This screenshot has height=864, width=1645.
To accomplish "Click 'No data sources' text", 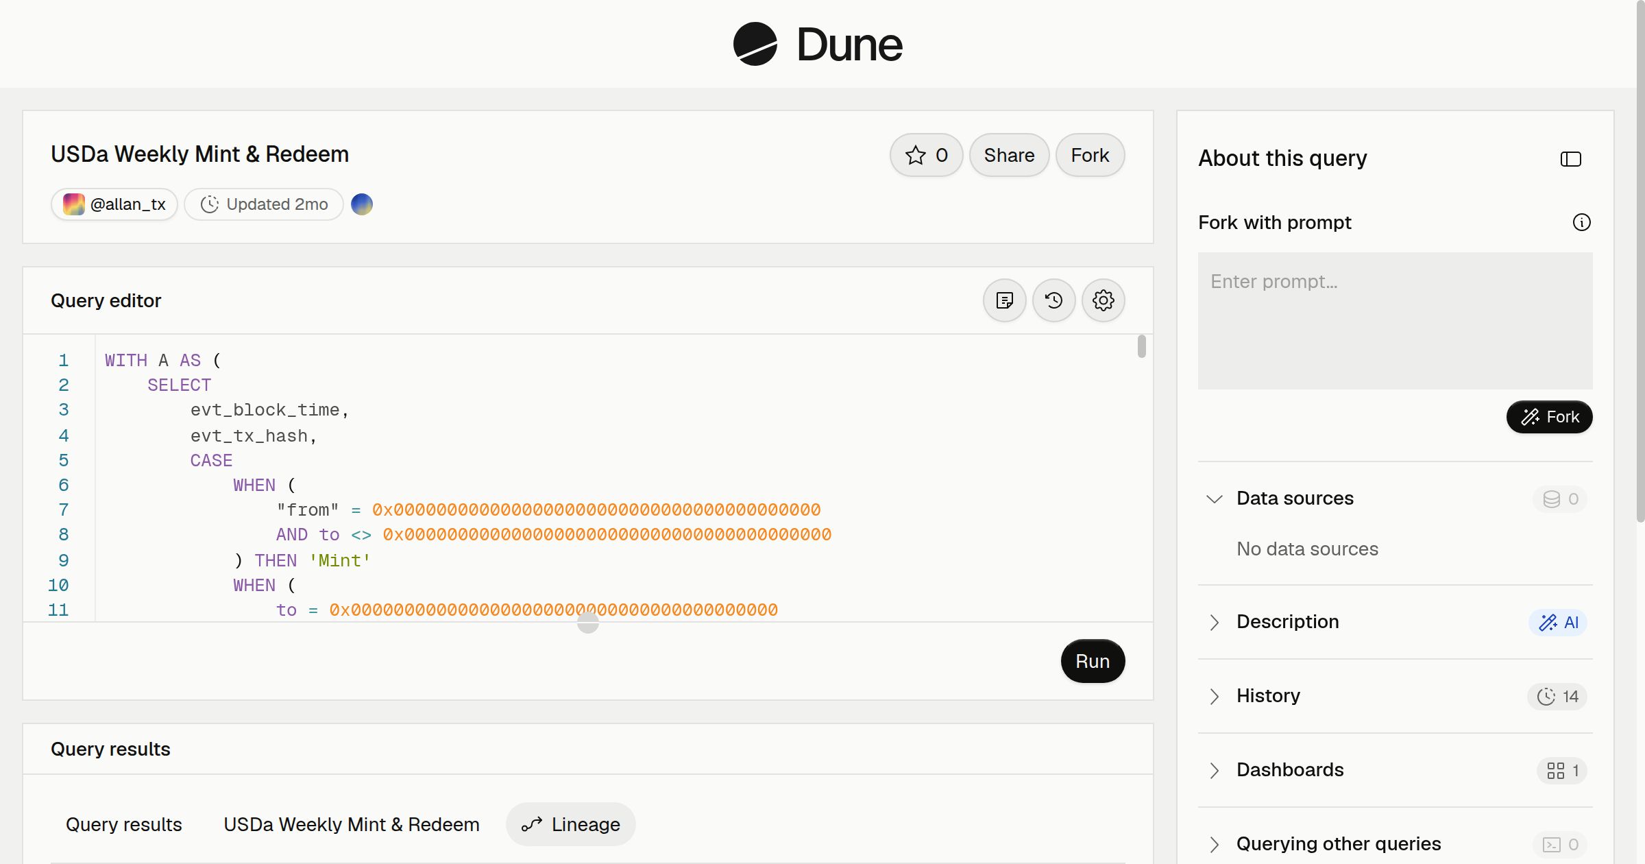I will coord(1307,549).
